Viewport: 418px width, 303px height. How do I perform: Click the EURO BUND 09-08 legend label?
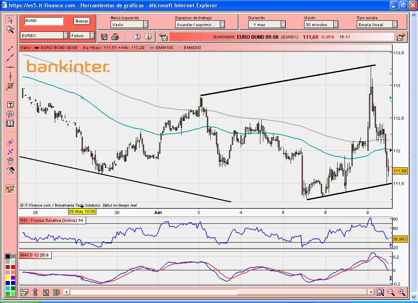[59, 48]
